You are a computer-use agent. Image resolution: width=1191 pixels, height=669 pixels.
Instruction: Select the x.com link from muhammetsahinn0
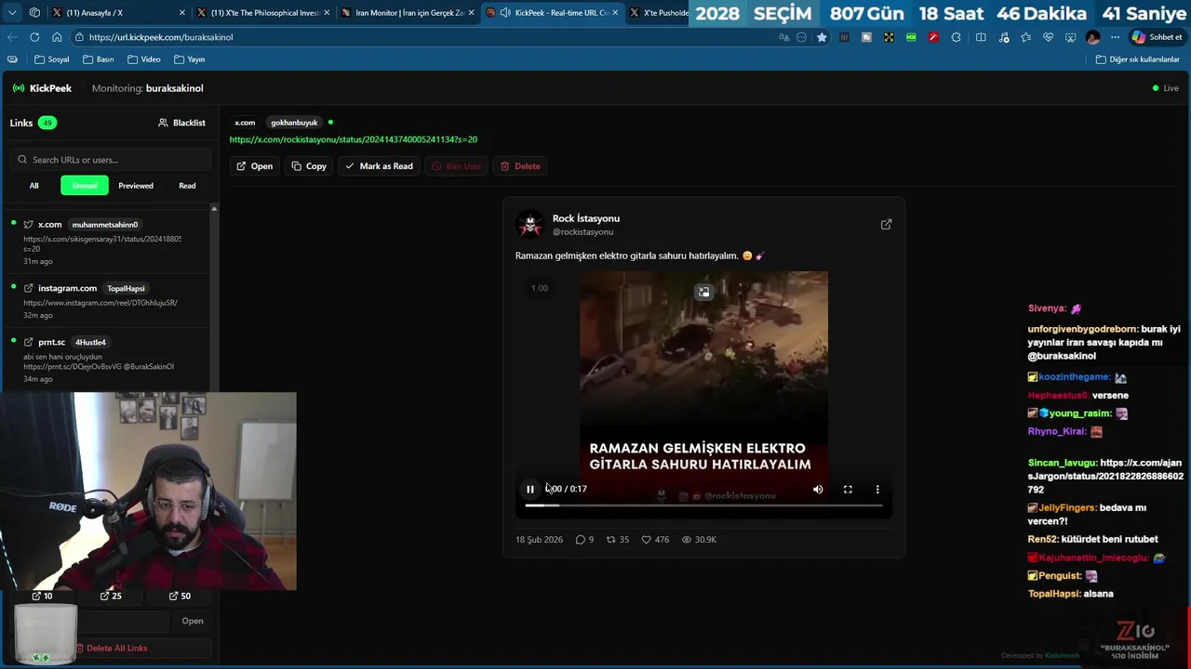107,242
